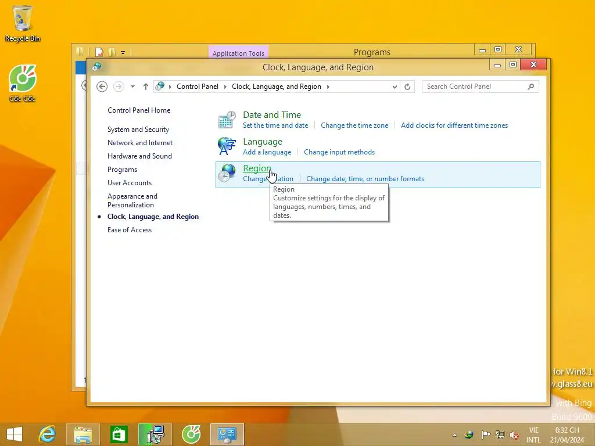Open Programs category in sidebar
The width and height of the screenshot is (595, 446).
click(122, 170)
